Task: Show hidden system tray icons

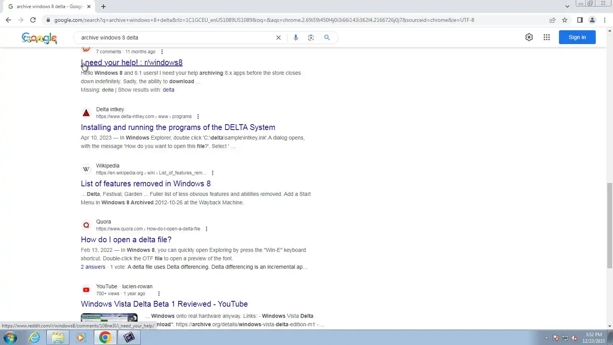Action: 546,338
